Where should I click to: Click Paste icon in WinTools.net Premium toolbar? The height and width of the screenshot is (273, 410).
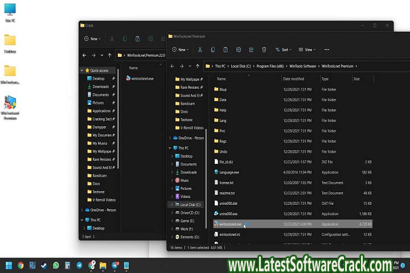pyautogui.click(x=225, y=49)
